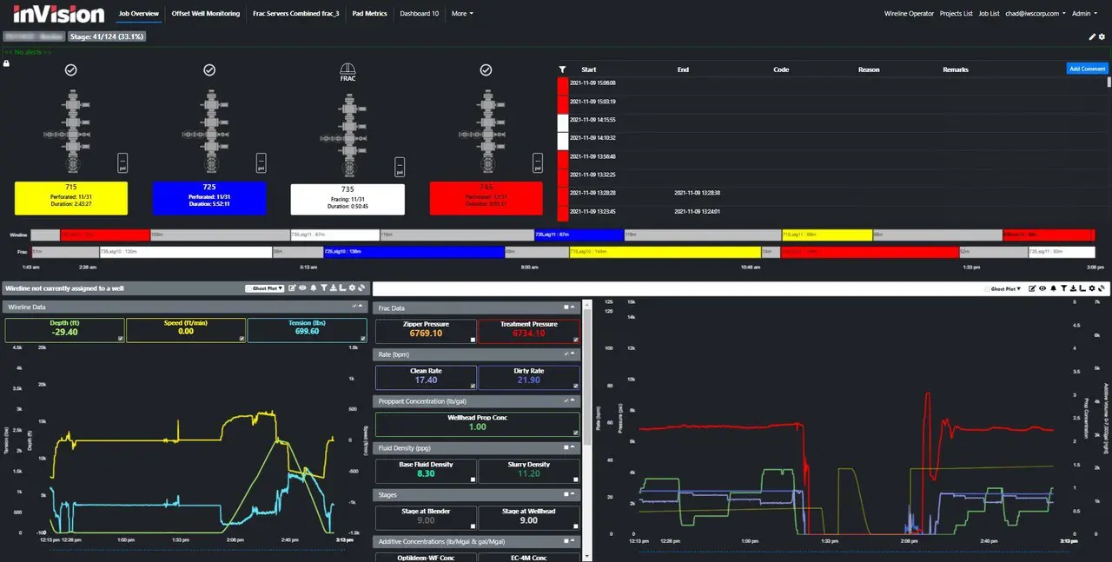
Task: Open the notification bell icon above the Frac plot
Action: point(1054,288)
